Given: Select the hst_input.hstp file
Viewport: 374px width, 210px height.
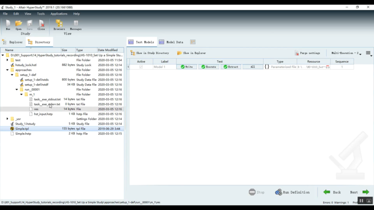Looking at the screenshot, I should 43,114.
